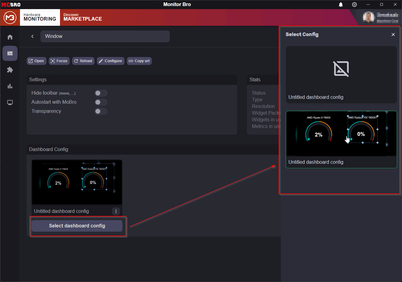
Task: Click the Select Config panel title
Action: click(x=302, y=35)
